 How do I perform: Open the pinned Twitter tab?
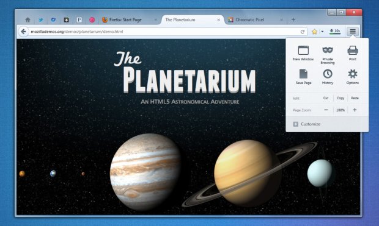(41, 19)
